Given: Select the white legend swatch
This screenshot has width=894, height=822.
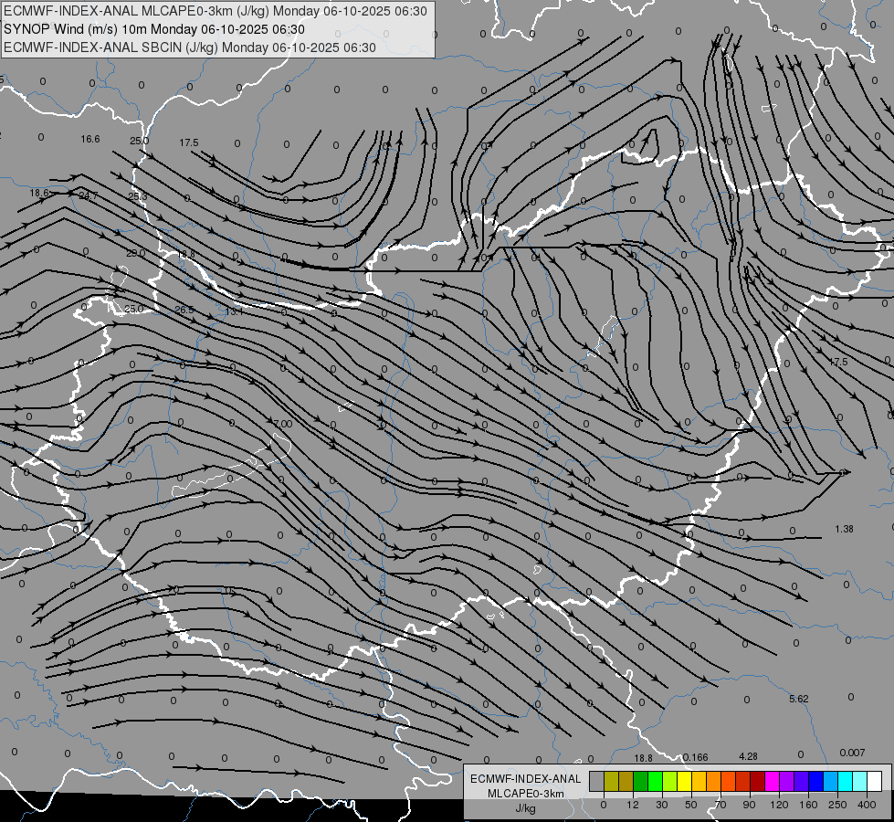Looking at the screenshot, I should click(x=874, y=781).
